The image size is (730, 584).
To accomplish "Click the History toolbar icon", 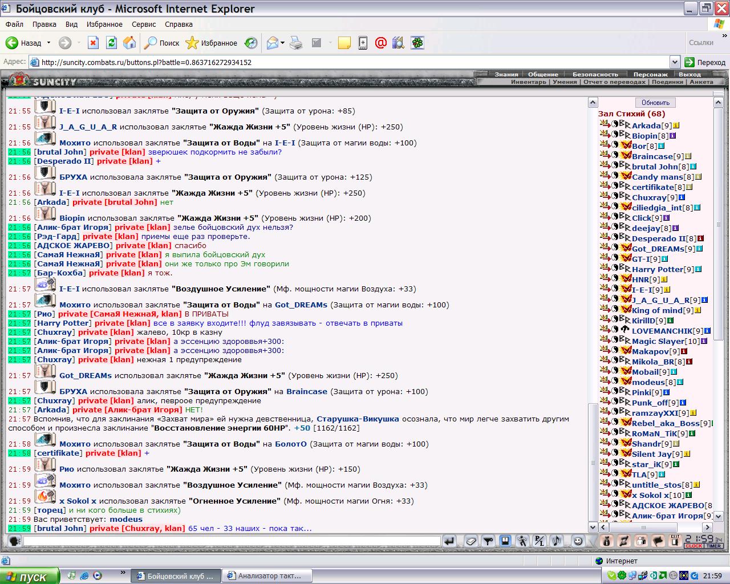I will pyautogui.click(x=251, y=43).
